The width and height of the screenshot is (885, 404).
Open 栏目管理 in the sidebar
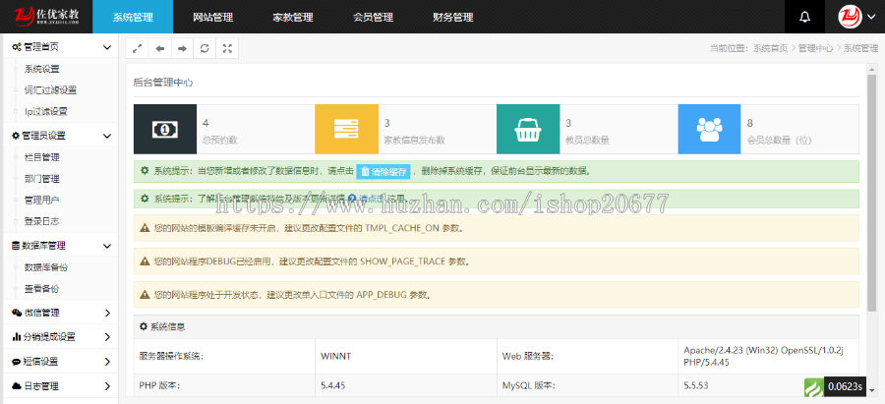pyautogui.click(x=41, y=157)
